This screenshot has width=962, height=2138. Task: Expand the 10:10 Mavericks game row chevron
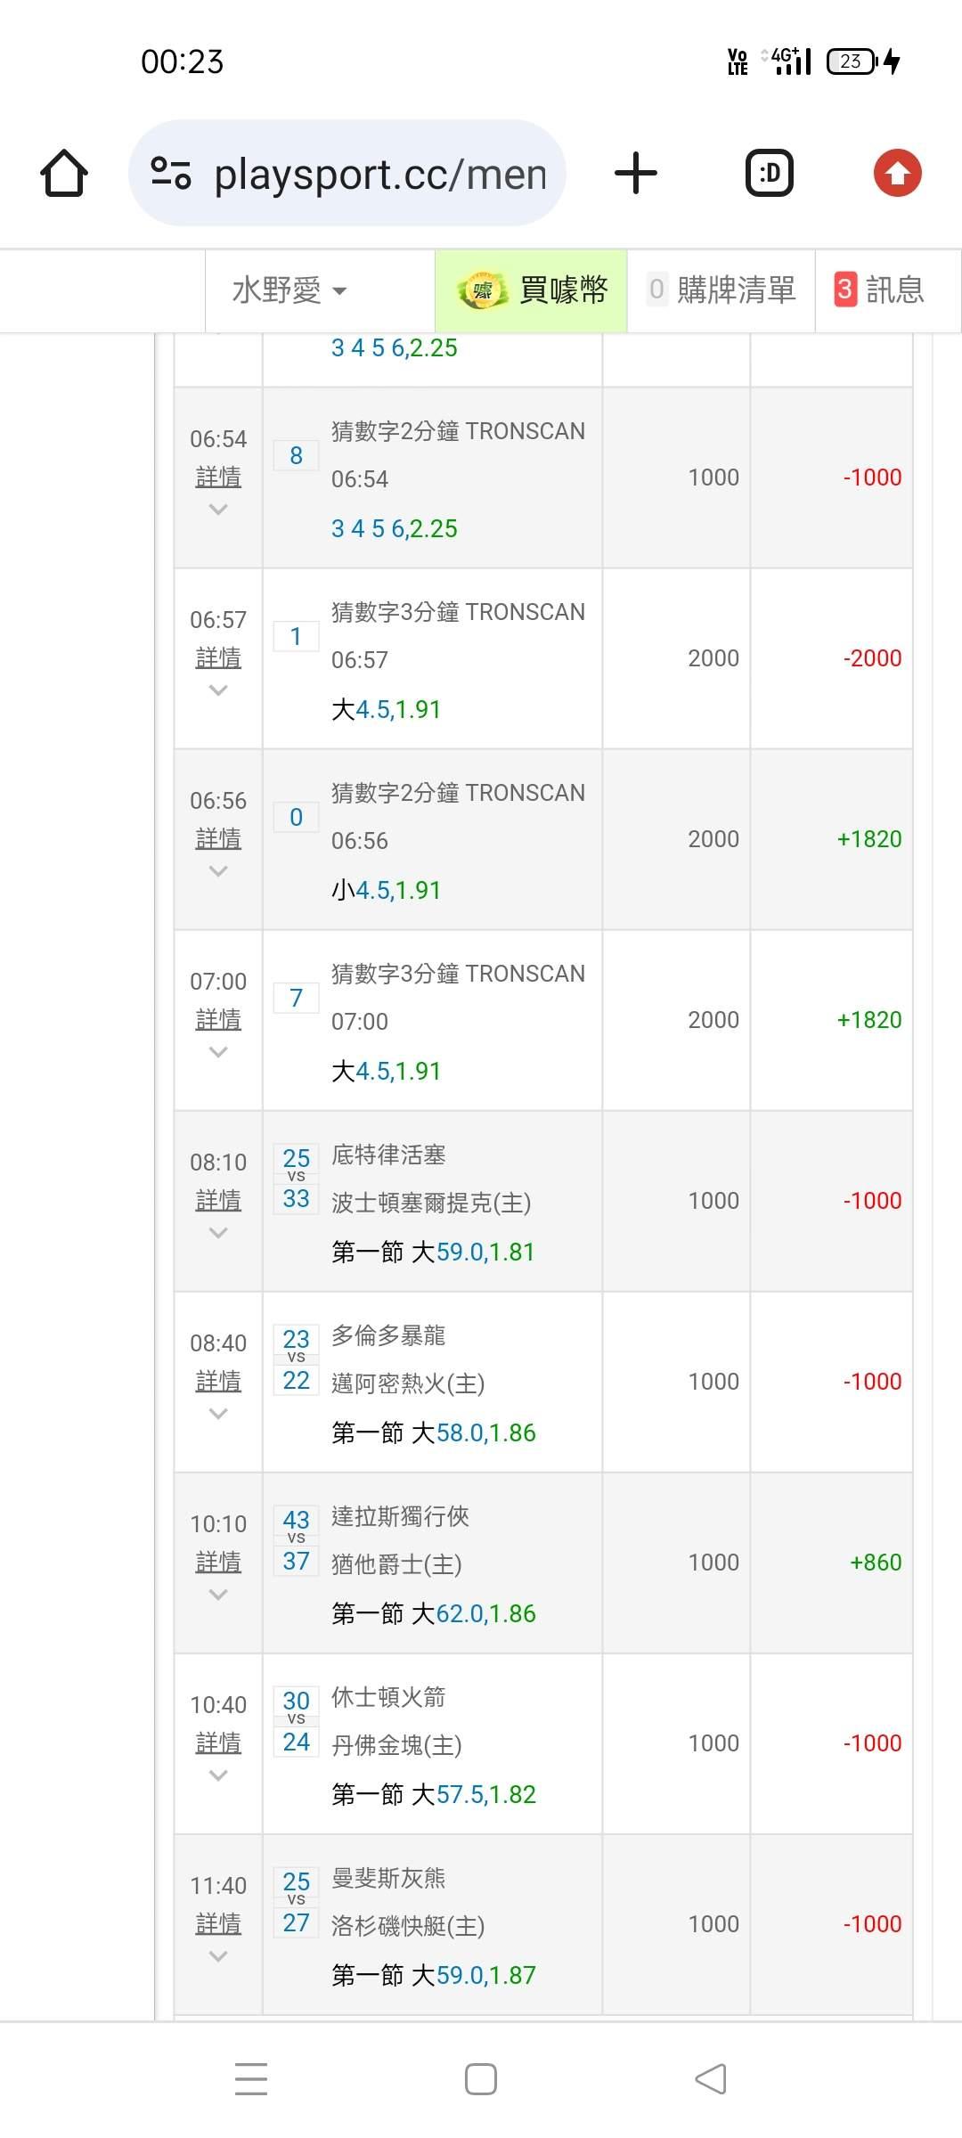218,1595
